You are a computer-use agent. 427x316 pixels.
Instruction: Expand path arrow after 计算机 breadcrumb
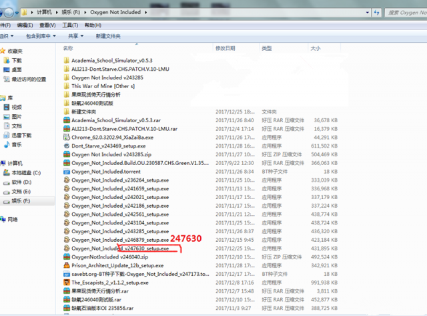57,12
